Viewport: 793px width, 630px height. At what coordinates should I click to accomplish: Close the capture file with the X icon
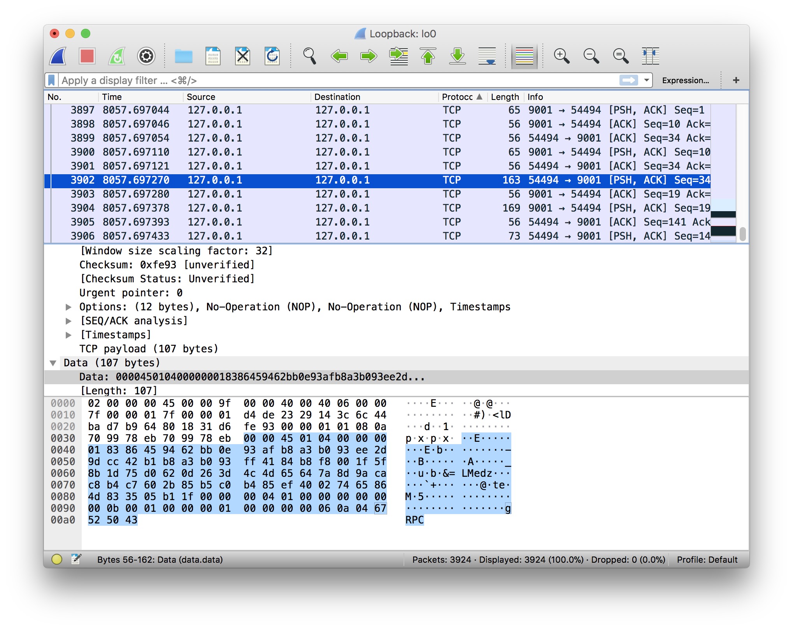pos(242,56)
